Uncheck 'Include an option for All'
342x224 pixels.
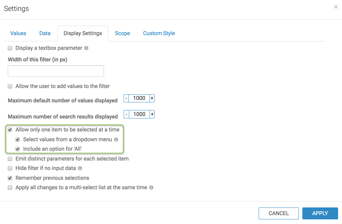18,149
